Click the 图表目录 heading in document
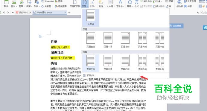207x111 pixels. coord(57,53)
